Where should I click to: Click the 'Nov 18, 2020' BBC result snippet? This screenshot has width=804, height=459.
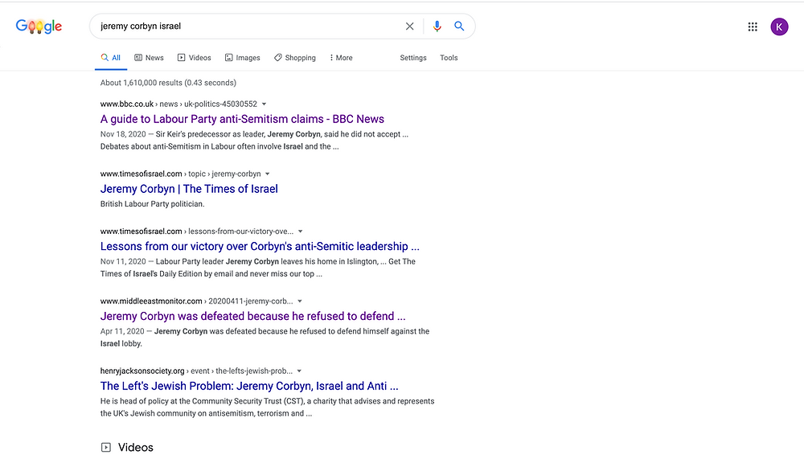click(x=254, y=141)
